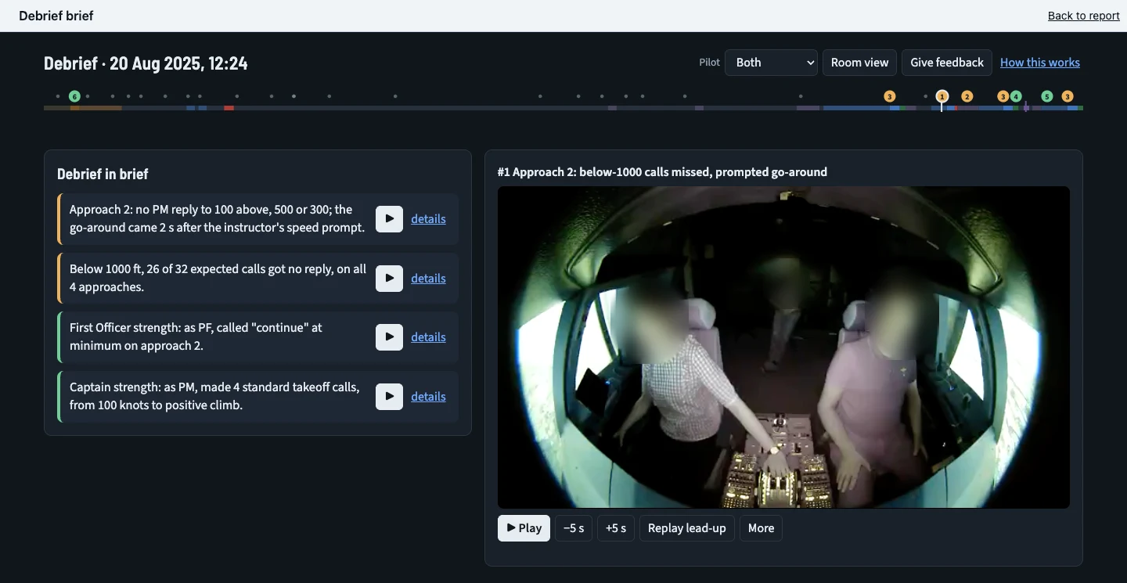Jump to green timeline marker 6
1127x583 pixels.
pos(74,96)
